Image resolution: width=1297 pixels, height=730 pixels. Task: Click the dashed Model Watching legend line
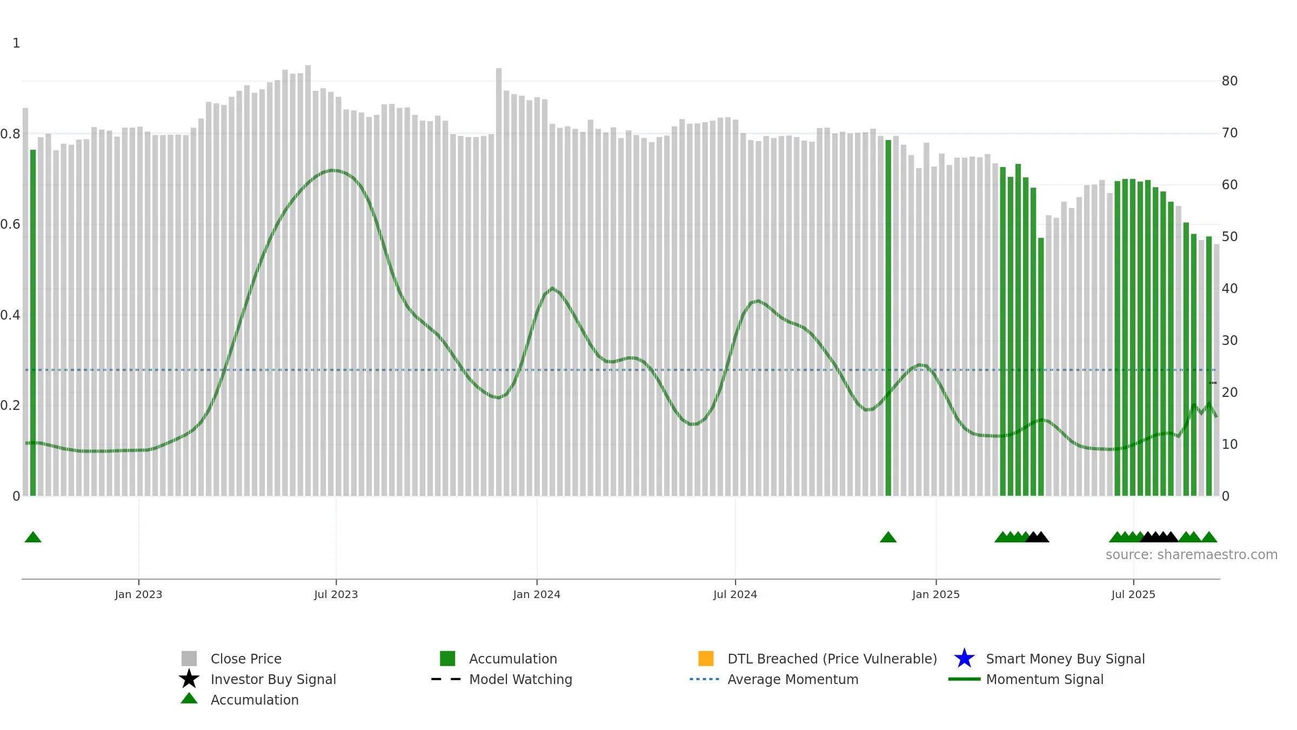(x=446, y=679)
